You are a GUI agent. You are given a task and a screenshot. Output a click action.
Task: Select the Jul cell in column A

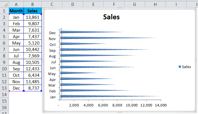pyautogui.click(x=16, y=56)
